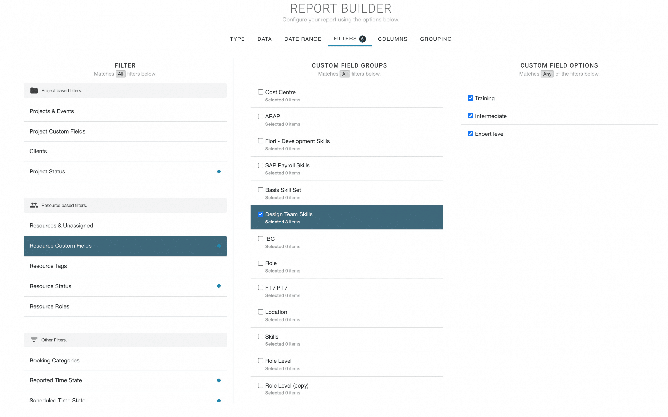Click the active dot beside Project Status
The width and height of the screenshot is (668, 417).
(x=219, y=172)
